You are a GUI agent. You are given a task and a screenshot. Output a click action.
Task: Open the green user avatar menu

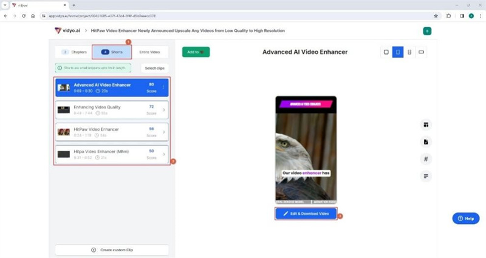[x=427, y=31]
